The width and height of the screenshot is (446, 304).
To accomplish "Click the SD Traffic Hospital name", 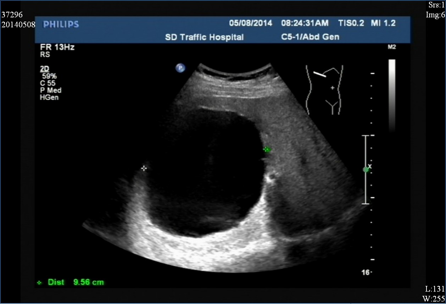I will [204, 37].
